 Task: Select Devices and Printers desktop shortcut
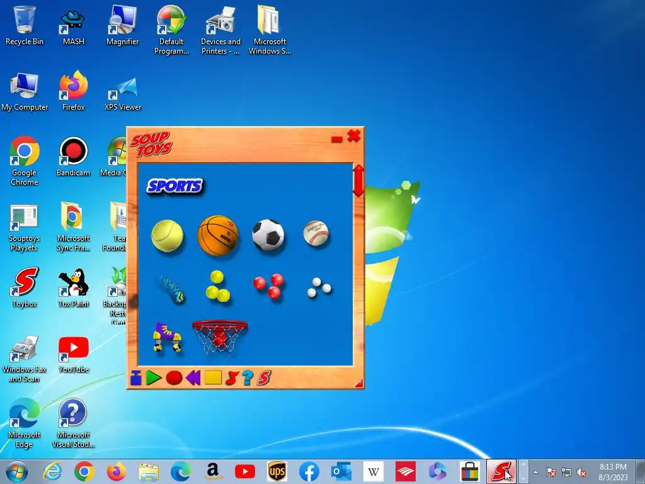click(220, 30)
